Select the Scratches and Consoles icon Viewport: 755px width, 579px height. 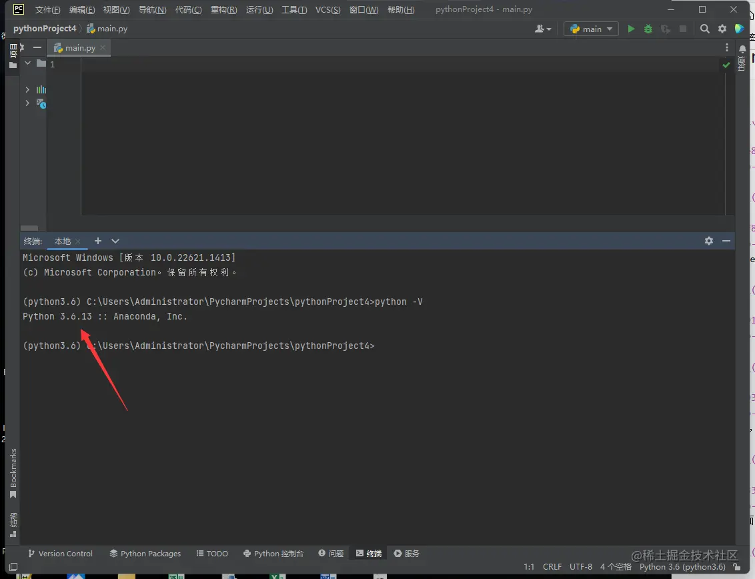(x=41, y=103)
